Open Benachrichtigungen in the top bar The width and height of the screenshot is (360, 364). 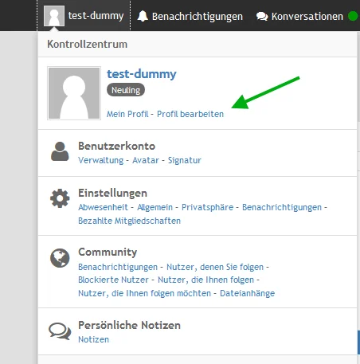198,17
